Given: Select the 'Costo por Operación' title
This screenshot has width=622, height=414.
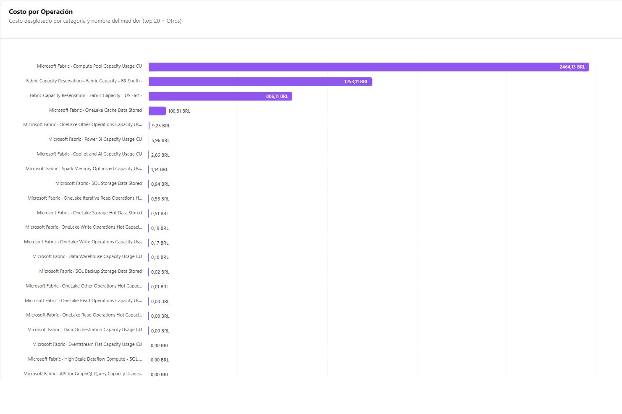Looking at the screenshot, I should 41,12.
